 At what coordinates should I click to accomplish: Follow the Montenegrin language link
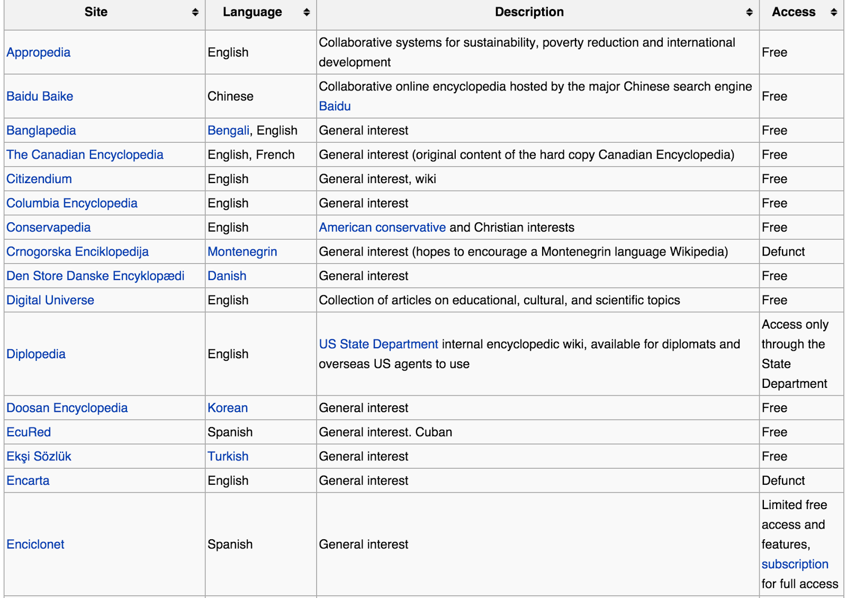[242, 251]
